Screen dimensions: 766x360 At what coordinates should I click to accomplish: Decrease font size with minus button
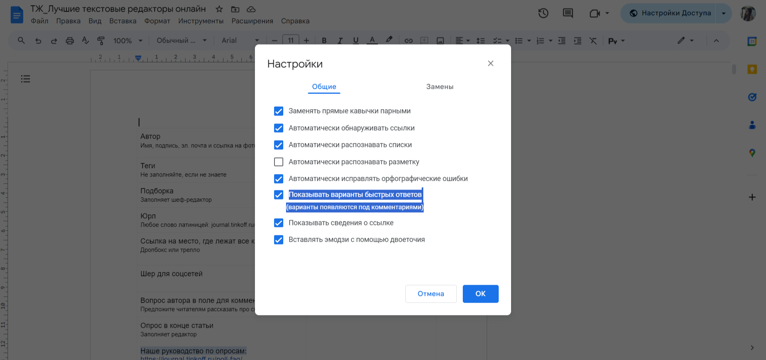(274, 40)
